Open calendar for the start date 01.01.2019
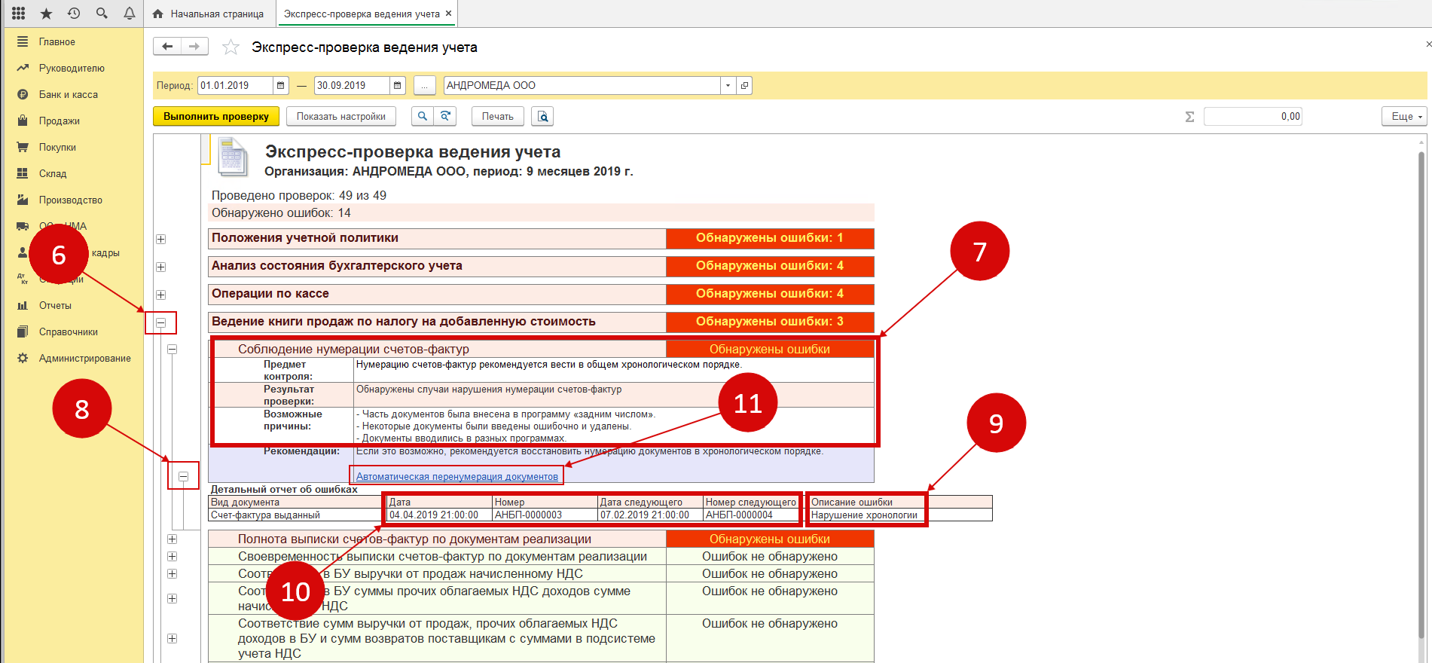The image size is (1432, 663). (280, 85)
